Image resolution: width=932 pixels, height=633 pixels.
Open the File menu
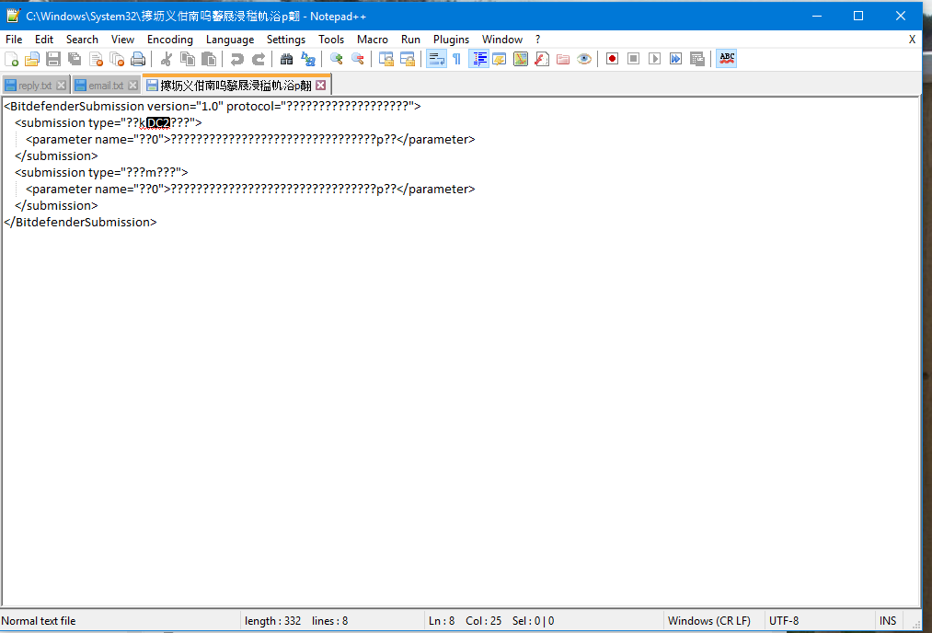14,40
